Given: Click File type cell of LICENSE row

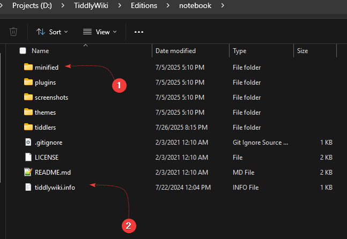Looking at the screenshot, I should coord(238,158).
